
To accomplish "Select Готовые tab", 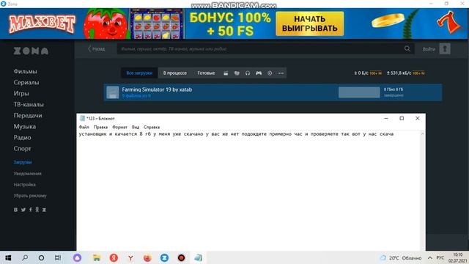I will click(206, 73).
